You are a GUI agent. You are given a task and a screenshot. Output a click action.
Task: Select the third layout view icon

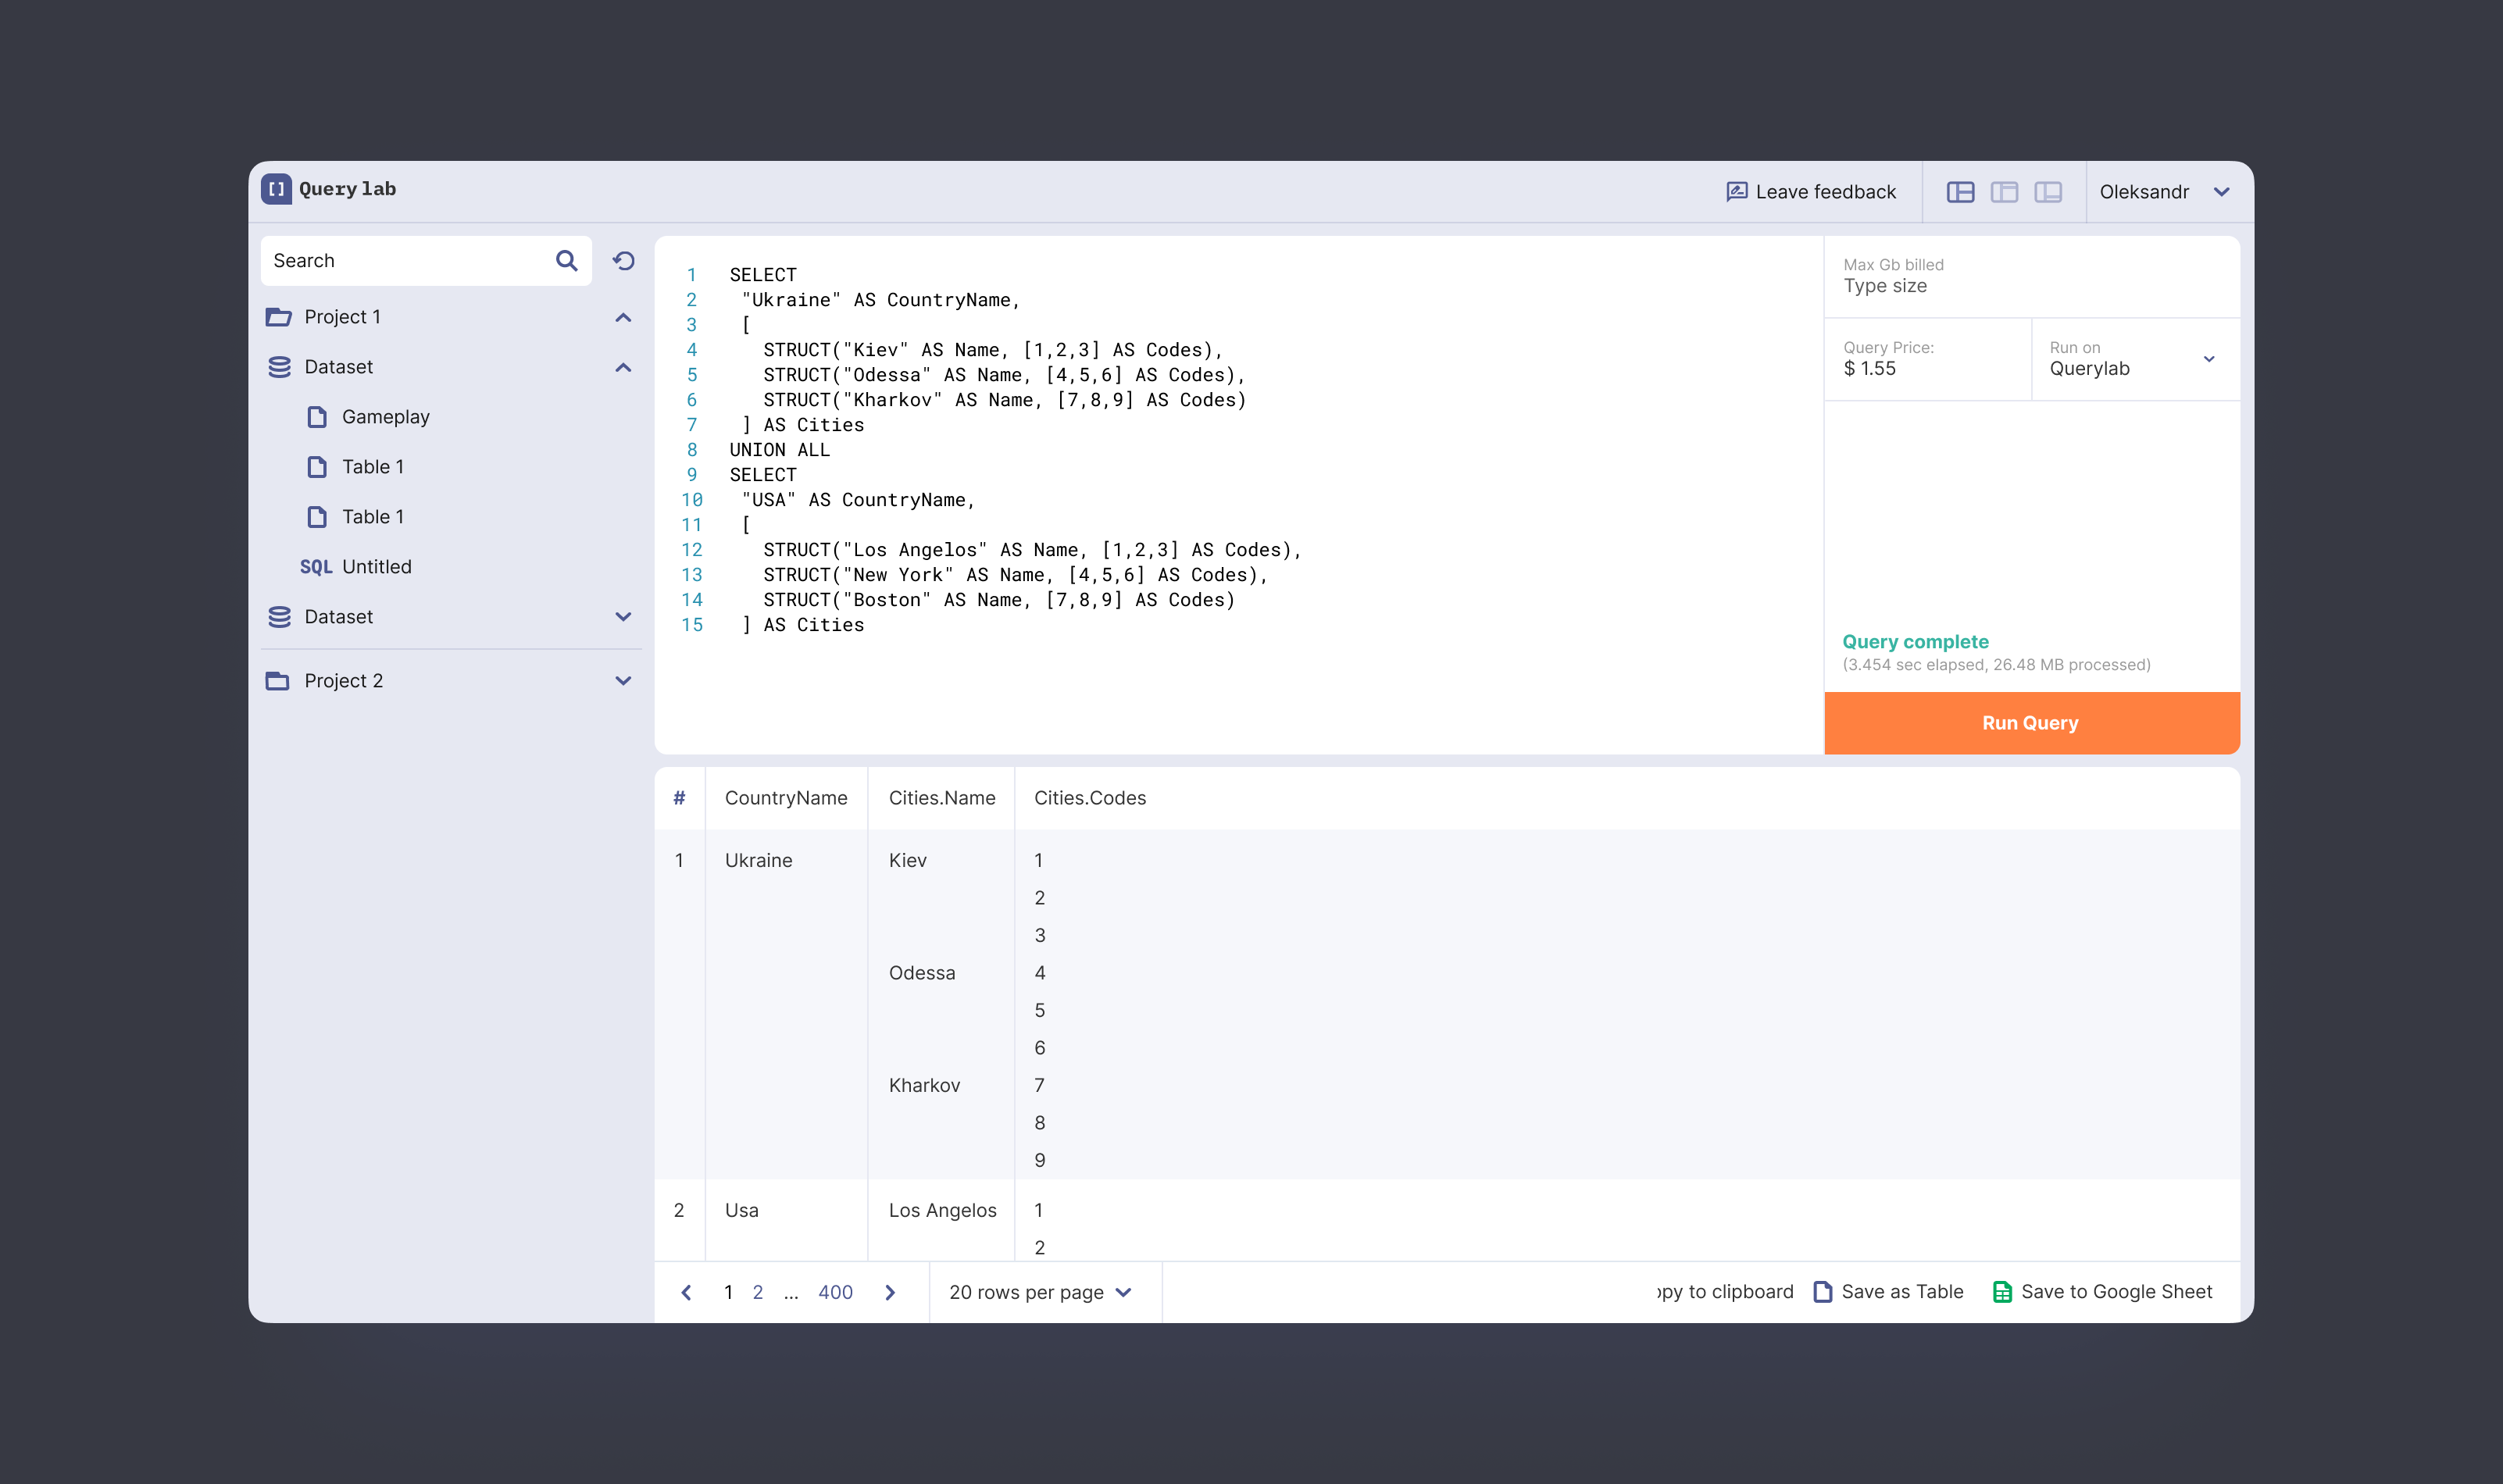tap(2048, 192)
